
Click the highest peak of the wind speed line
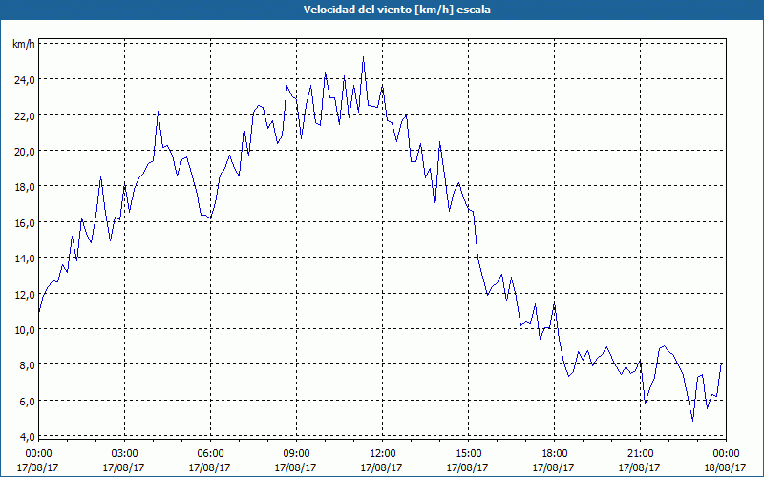click(x=363, y=57)
